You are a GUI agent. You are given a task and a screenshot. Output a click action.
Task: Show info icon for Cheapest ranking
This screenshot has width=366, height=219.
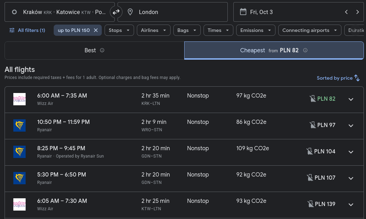(x=305, y=50)
